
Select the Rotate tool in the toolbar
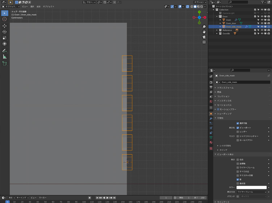click(x=5, y=32)
